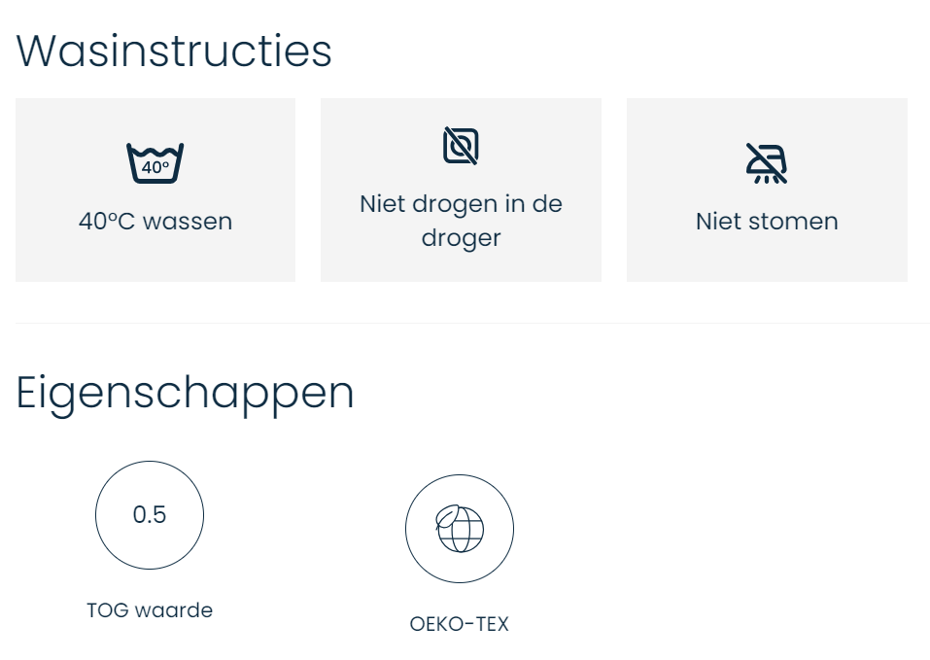Click the divider line between sections
Screen dimensions: 930x660
[472, 323]
